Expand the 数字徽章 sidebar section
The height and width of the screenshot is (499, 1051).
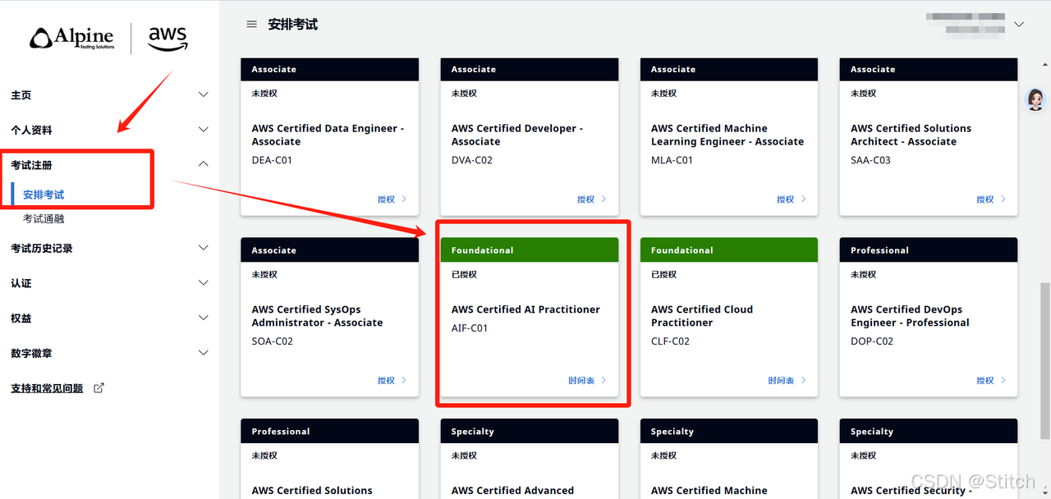[204, 353]
